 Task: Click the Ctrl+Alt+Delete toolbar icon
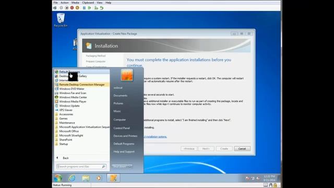(55, 8)
